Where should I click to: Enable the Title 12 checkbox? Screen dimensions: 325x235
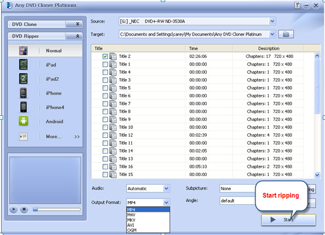coord(105,135)
